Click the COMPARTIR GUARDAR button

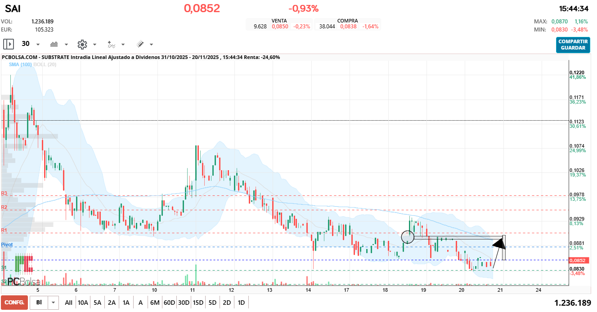pos(572,45)
